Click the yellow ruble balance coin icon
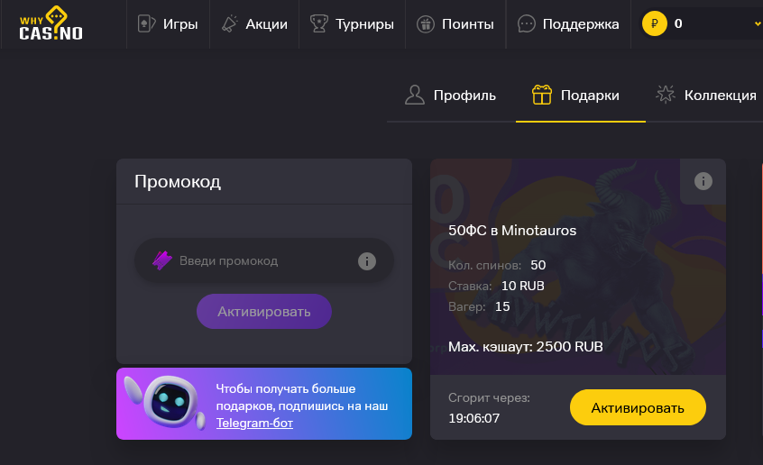The height and width of the screenshot is (465, 763). (655, 23)
